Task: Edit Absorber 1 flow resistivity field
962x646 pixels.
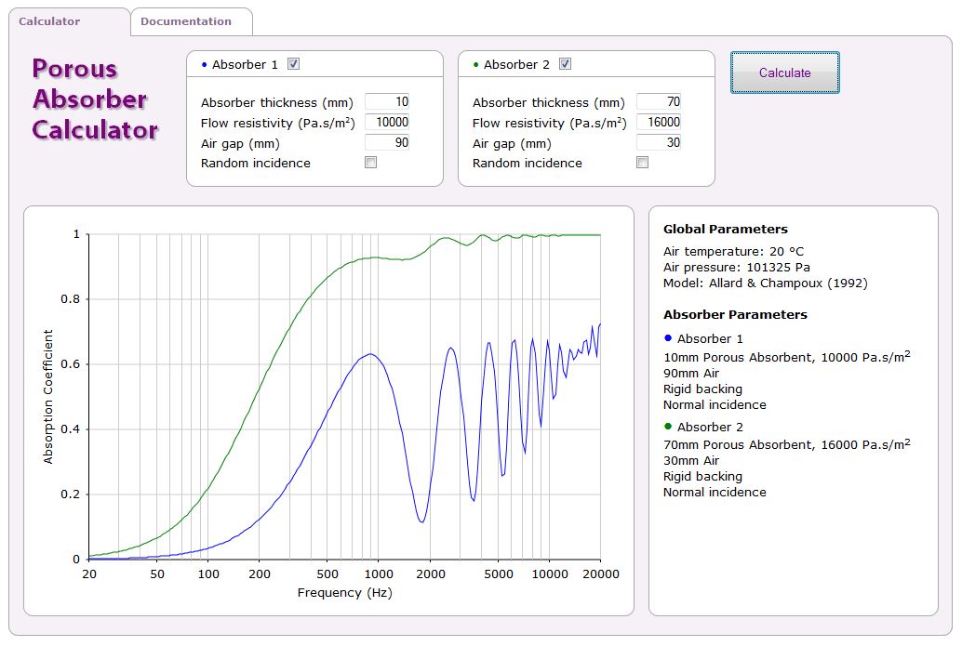Action: coord(387,123)
